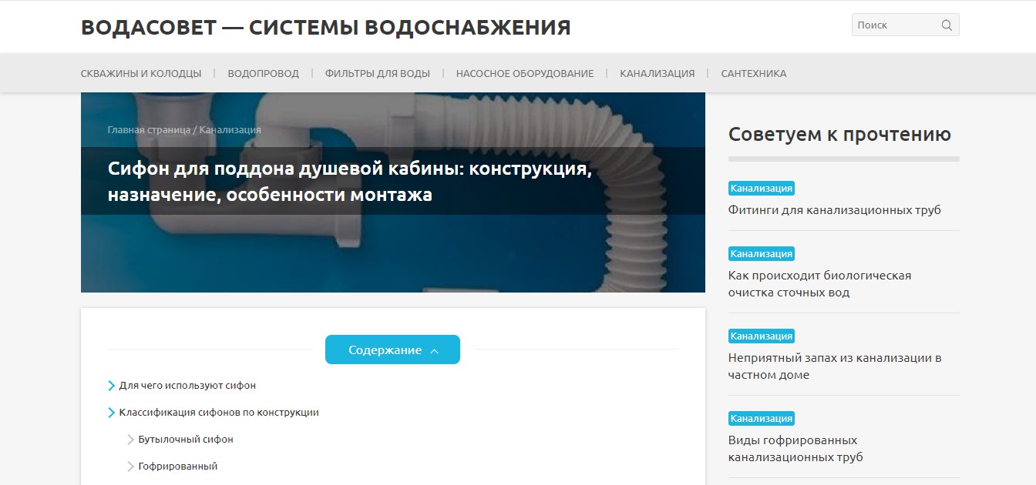This screenshot has width=1036, height=485.
Task: Open Скважины и колодцы menu item
Action: point(141,73)
